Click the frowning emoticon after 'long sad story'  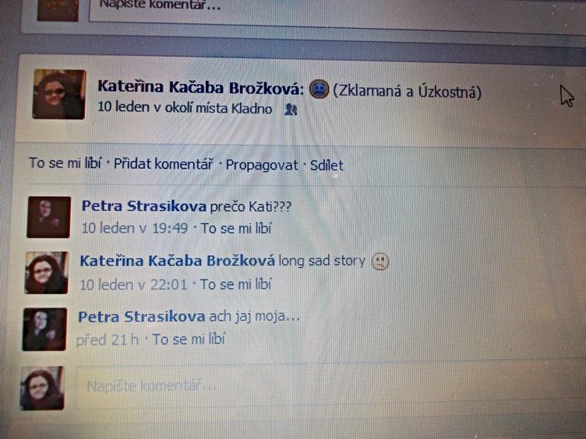380,262
